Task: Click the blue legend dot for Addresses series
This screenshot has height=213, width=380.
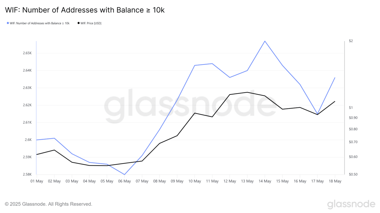Action: (x=8, y=23)
